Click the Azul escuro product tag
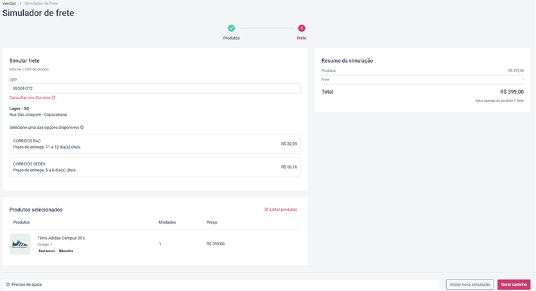 click(47, 251)
